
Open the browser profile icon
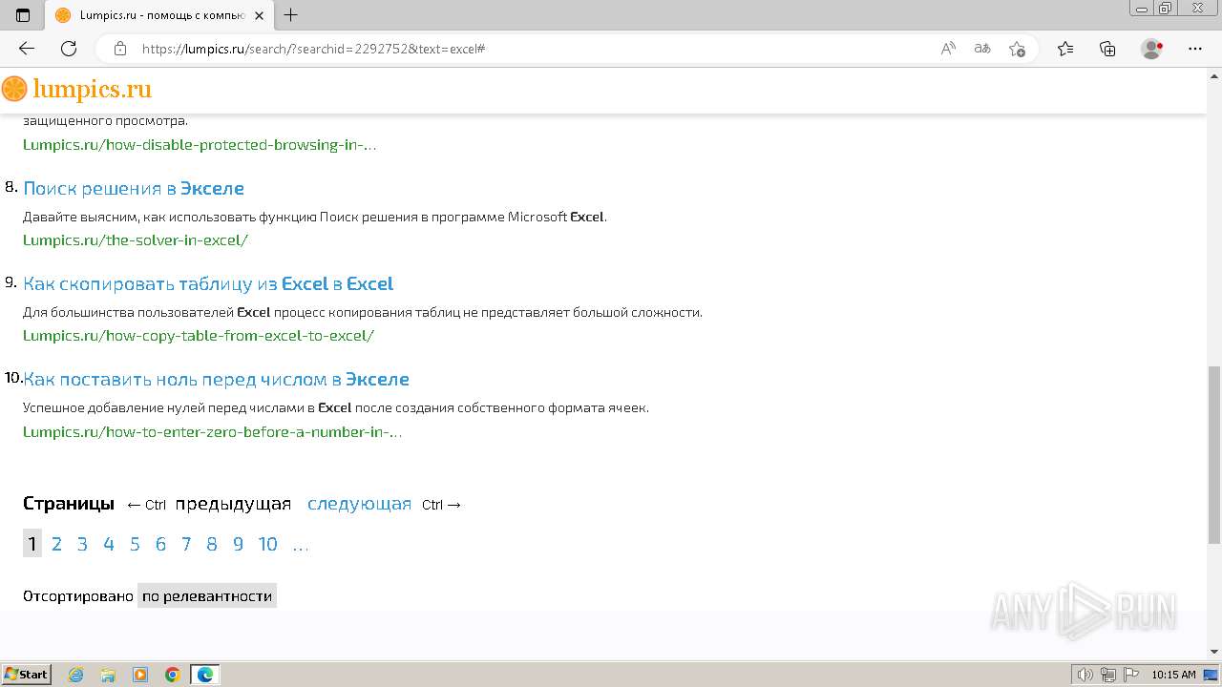tap(1152, 49)
